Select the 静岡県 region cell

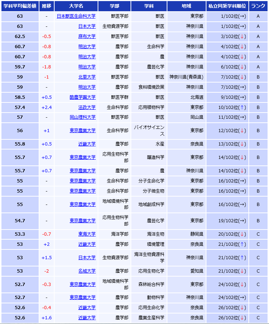coord(187,234)
